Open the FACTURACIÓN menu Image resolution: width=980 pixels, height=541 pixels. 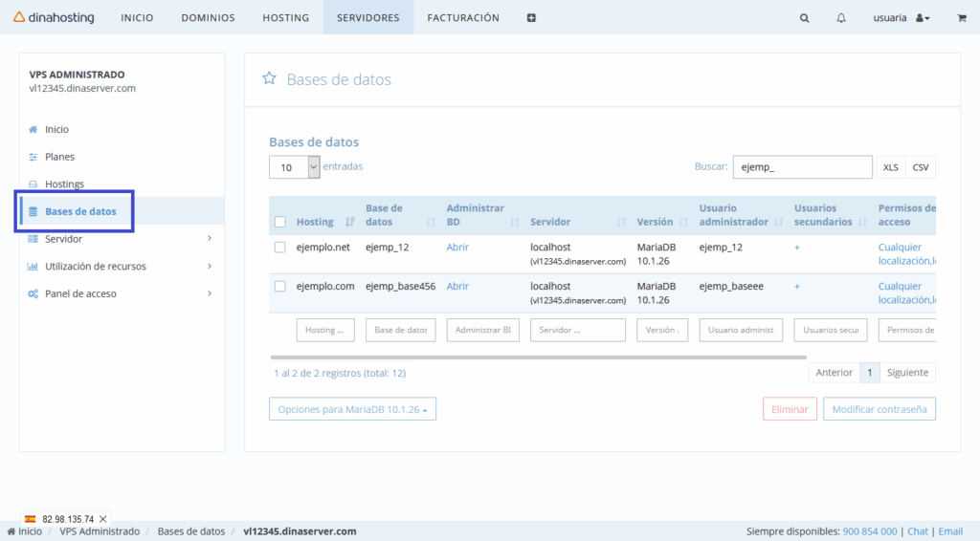point(463,18)
